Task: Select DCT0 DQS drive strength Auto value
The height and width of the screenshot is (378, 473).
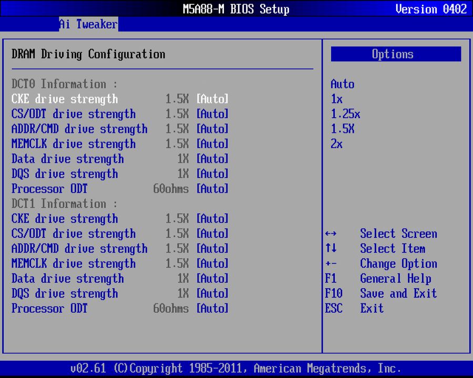Action: 212,174
